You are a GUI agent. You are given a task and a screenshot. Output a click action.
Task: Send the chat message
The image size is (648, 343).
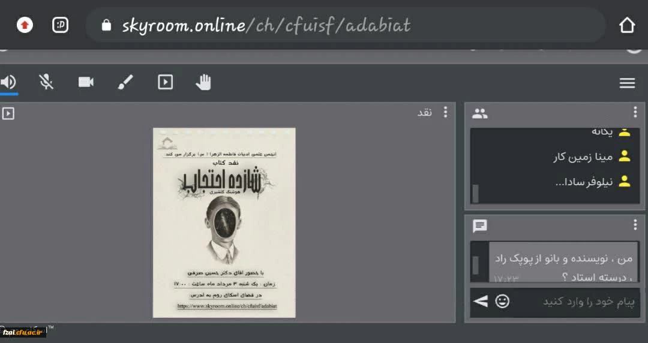[x=481, y=301]
